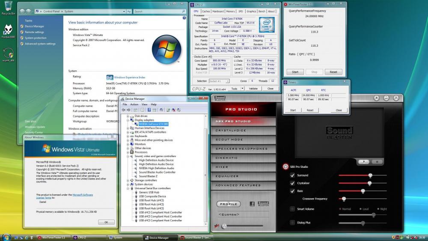Uncheck the Crystalizer checkbox
This screenshot has width=428, height=241.
point(292,183)
